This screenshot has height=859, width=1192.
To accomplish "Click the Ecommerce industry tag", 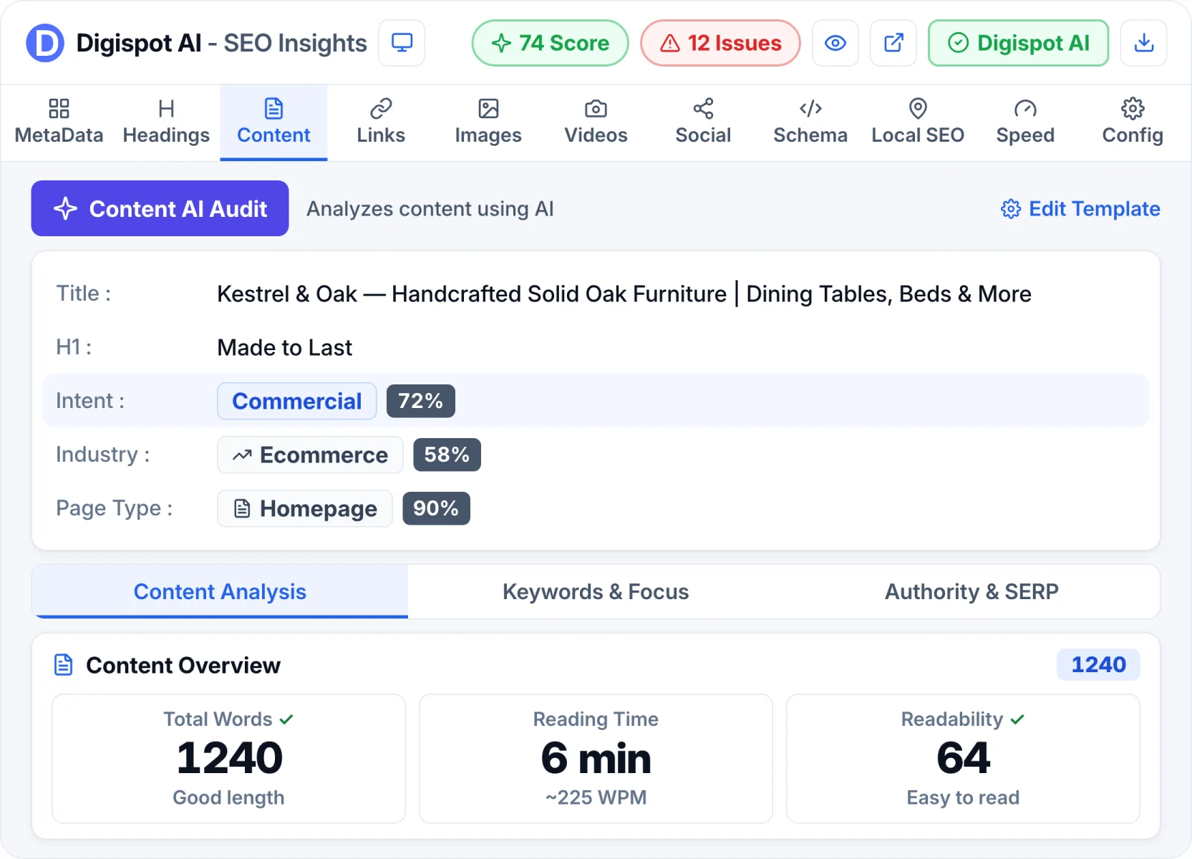I will [310, 455].
